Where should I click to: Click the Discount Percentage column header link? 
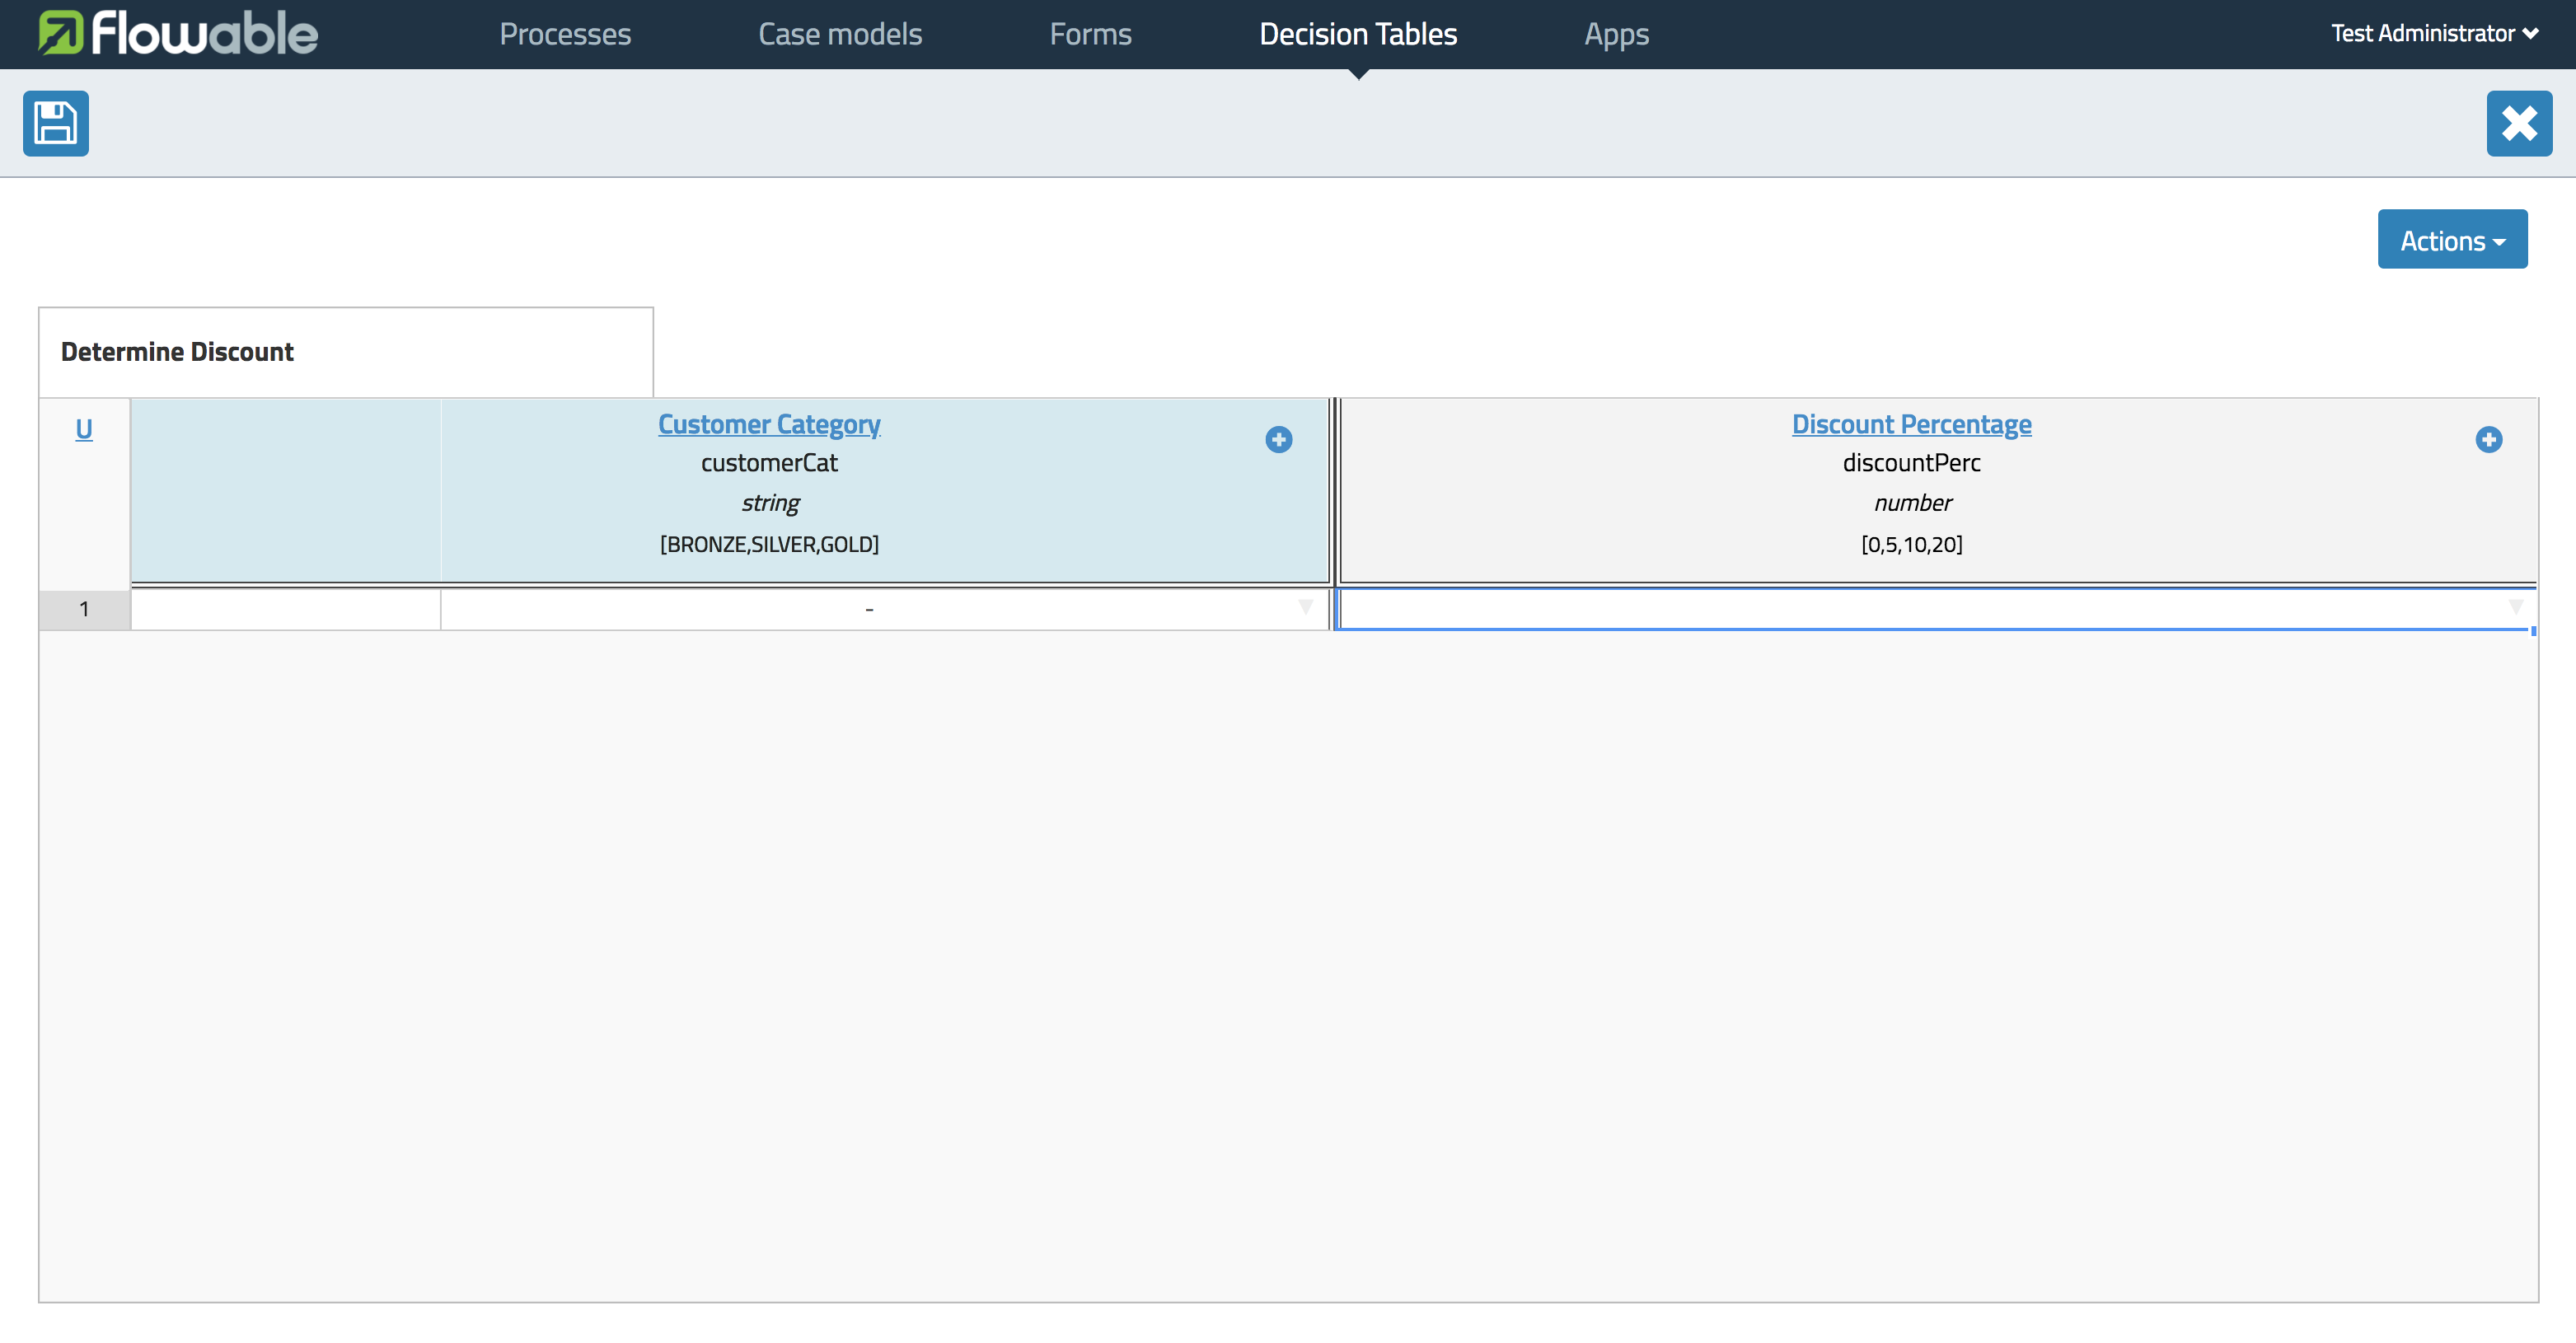pos(1912,423)
